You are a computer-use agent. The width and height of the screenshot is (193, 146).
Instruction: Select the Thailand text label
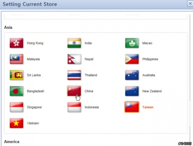tap(91, 75)
